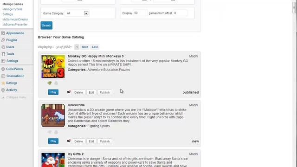297x167 pixels.
Task: Open Settings under Manage Games
Action: [x=8, y=14]
